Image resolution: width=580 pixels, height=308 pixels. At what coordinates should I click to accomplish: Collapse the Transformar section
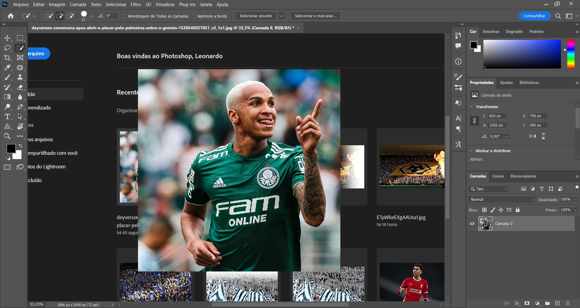[471, 107]
